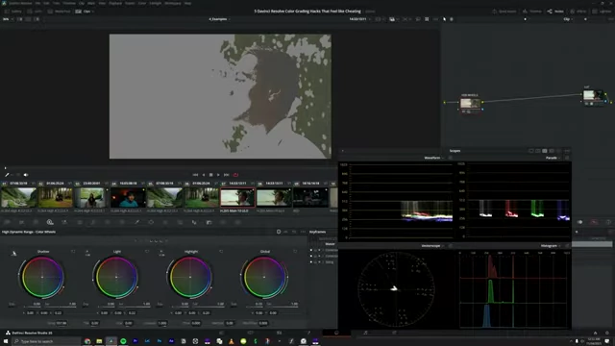Adjust the Global color wheel
Viewport: 615px width, 346px height.
(x=264, y=277)
